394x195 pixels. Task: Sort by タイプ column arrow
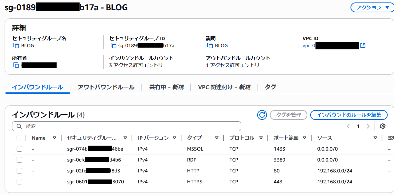point(216,138)
